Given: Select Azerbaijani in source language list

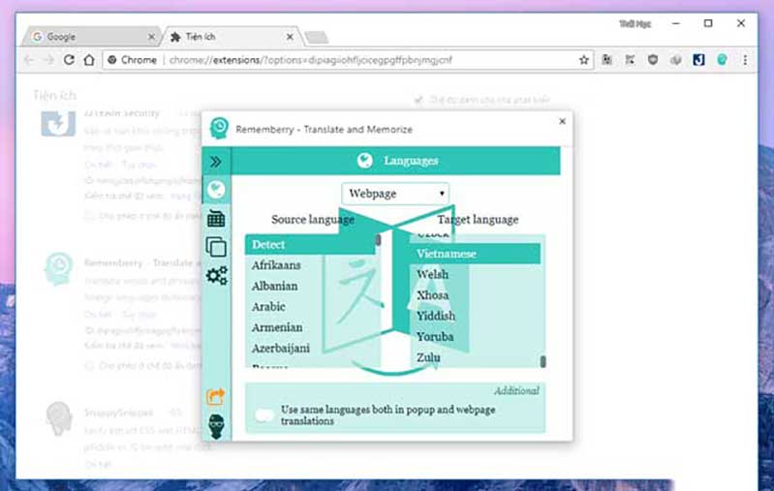Looking at the screenshot, I should [x=309, y=349].
